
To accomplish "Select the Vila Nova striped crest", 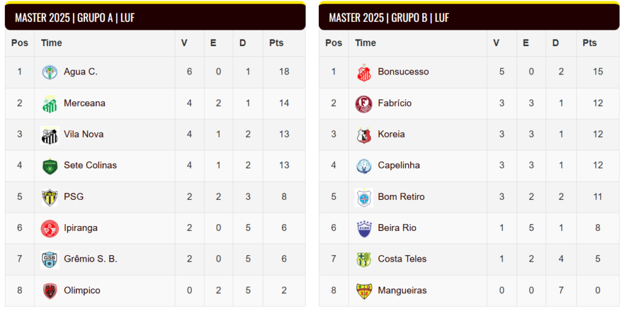I will click(x=50, y=135).
